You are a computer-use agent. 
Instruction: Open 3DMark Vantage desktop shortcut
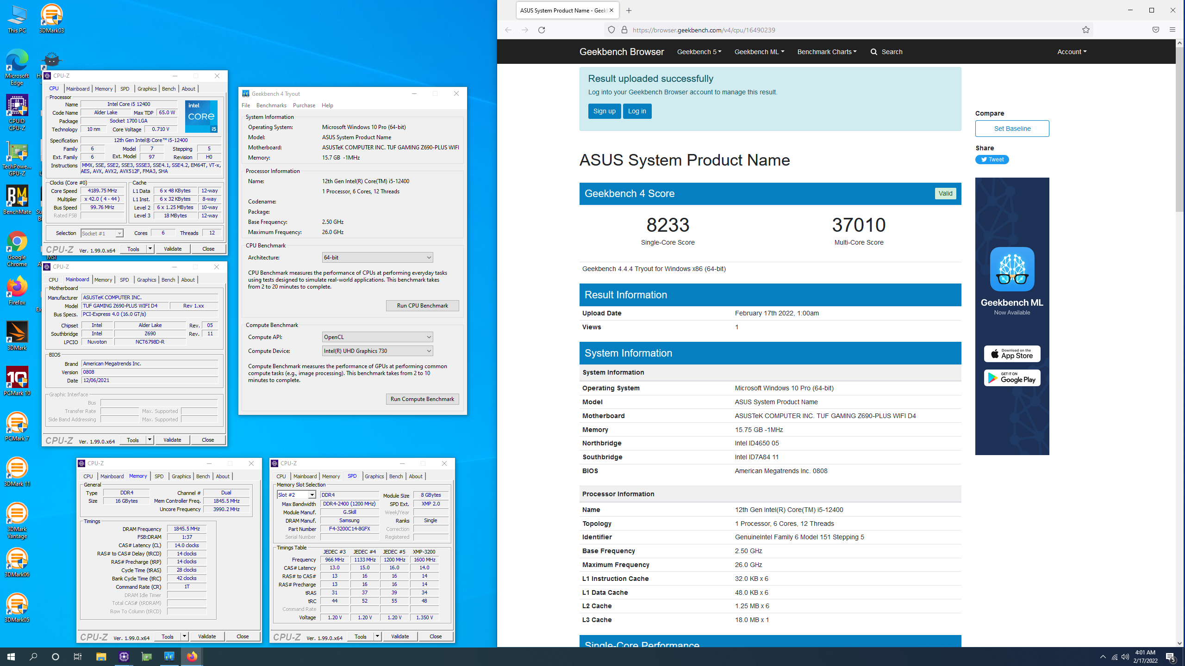pos(17,521)
